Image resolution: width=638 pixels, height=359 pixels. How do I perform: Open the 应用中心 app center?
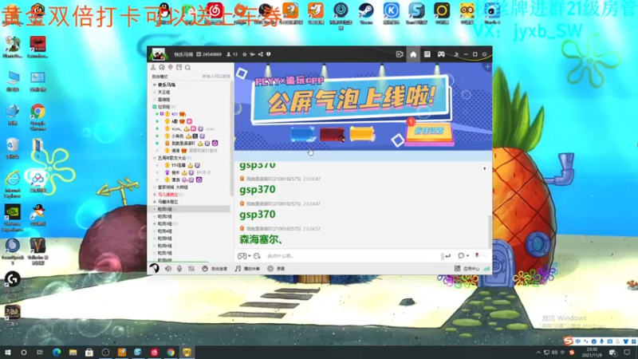[467, 269]
